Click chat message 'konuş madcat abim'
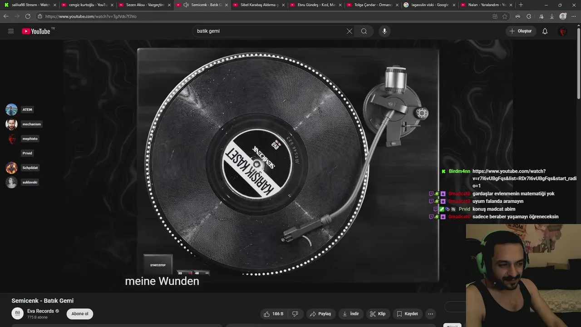The image size is (581, 327). click(x=494, y=209)
